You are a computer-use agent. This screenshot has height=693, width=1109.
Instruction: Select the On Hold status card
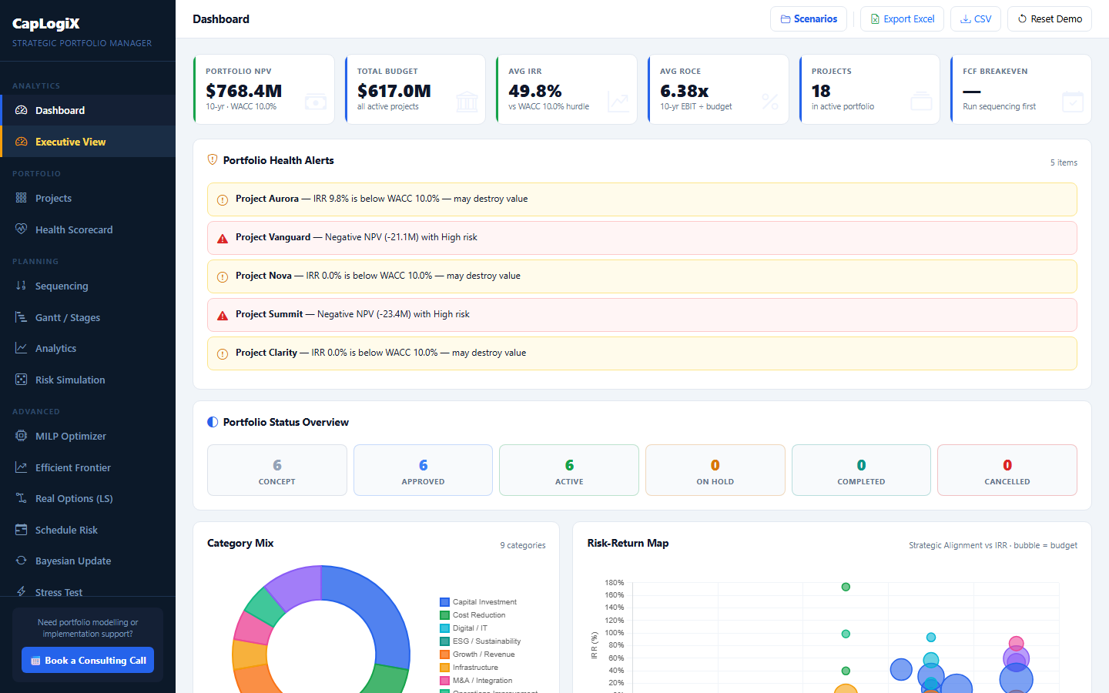(715, 470)
